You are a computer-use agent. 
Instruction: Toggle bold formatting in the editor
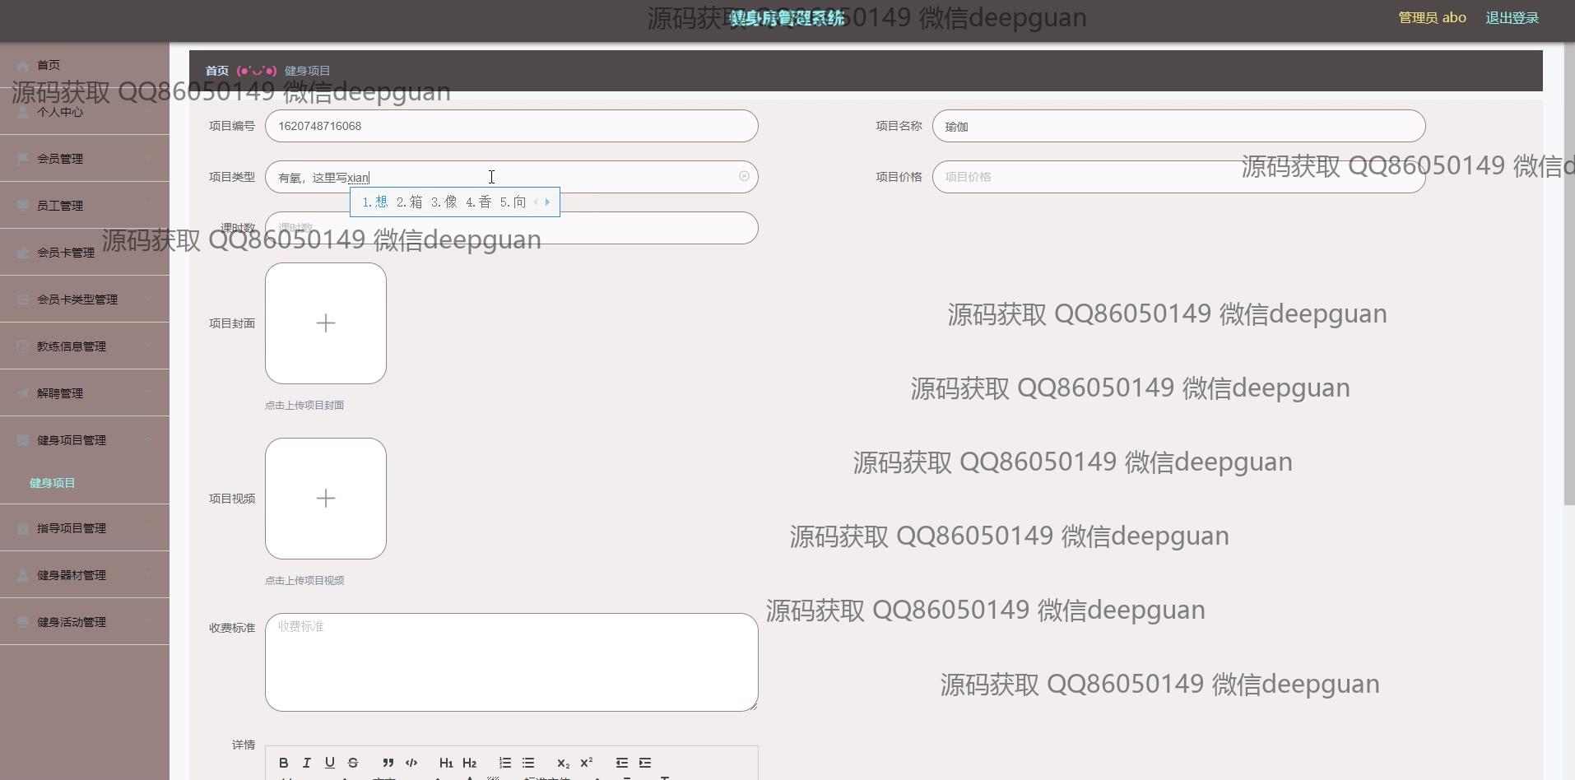284,763
